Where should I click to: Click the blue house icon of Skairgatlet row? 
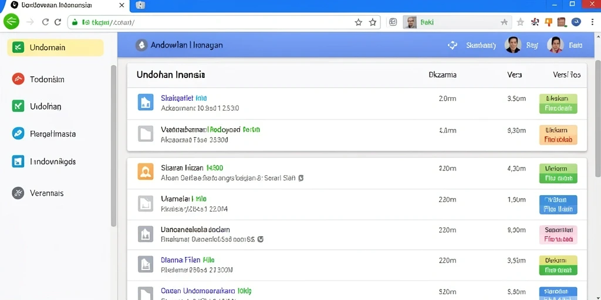click(x=146, y=102)
